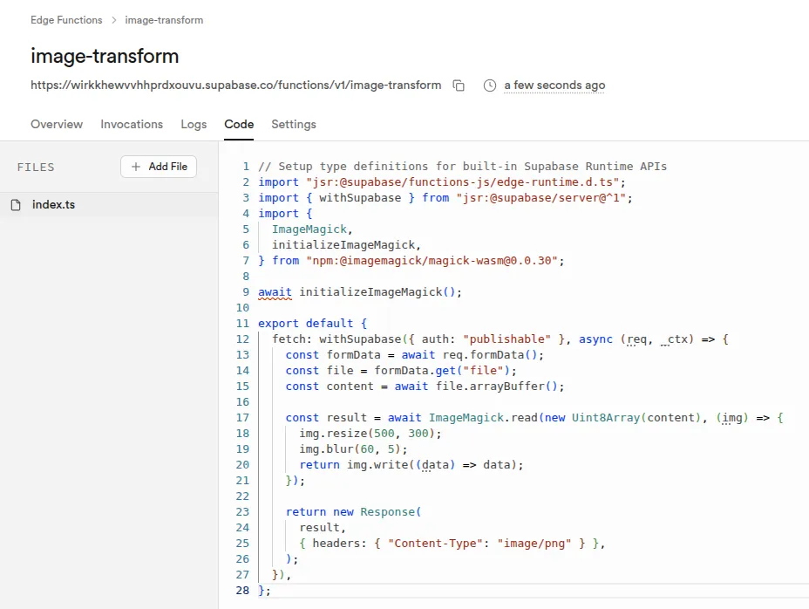Click 'result,' on line 24
Screen dimensions: 809x609
[323, 527]
